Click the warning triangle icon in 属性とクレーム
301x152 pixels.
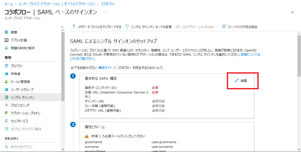87,136
